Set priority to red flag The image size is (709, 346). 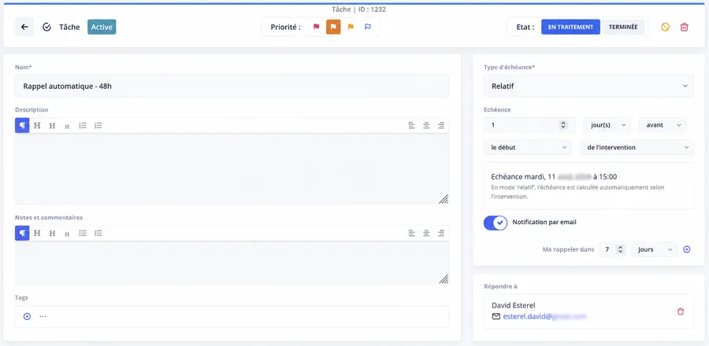(x=316, y=27)
